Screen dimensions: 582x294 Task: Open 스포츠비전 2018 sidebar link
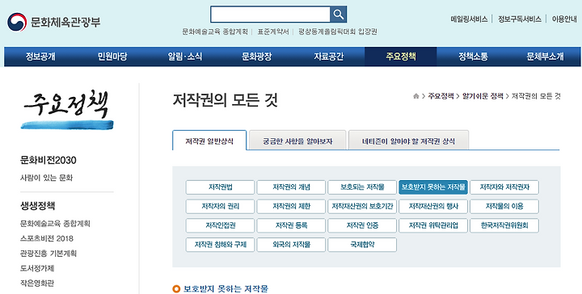pos(47,238)
